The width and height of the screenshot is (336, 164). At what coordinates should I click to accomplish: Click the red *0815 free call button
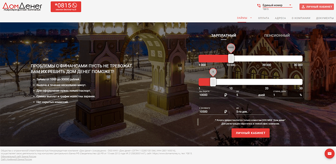(63, 7)
